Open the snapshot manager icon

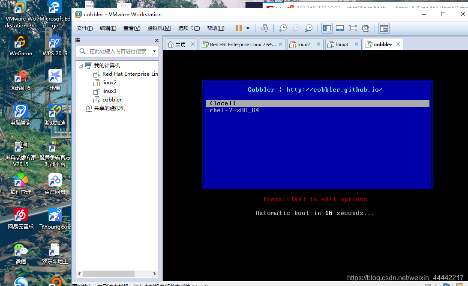[x=309, y=28]
